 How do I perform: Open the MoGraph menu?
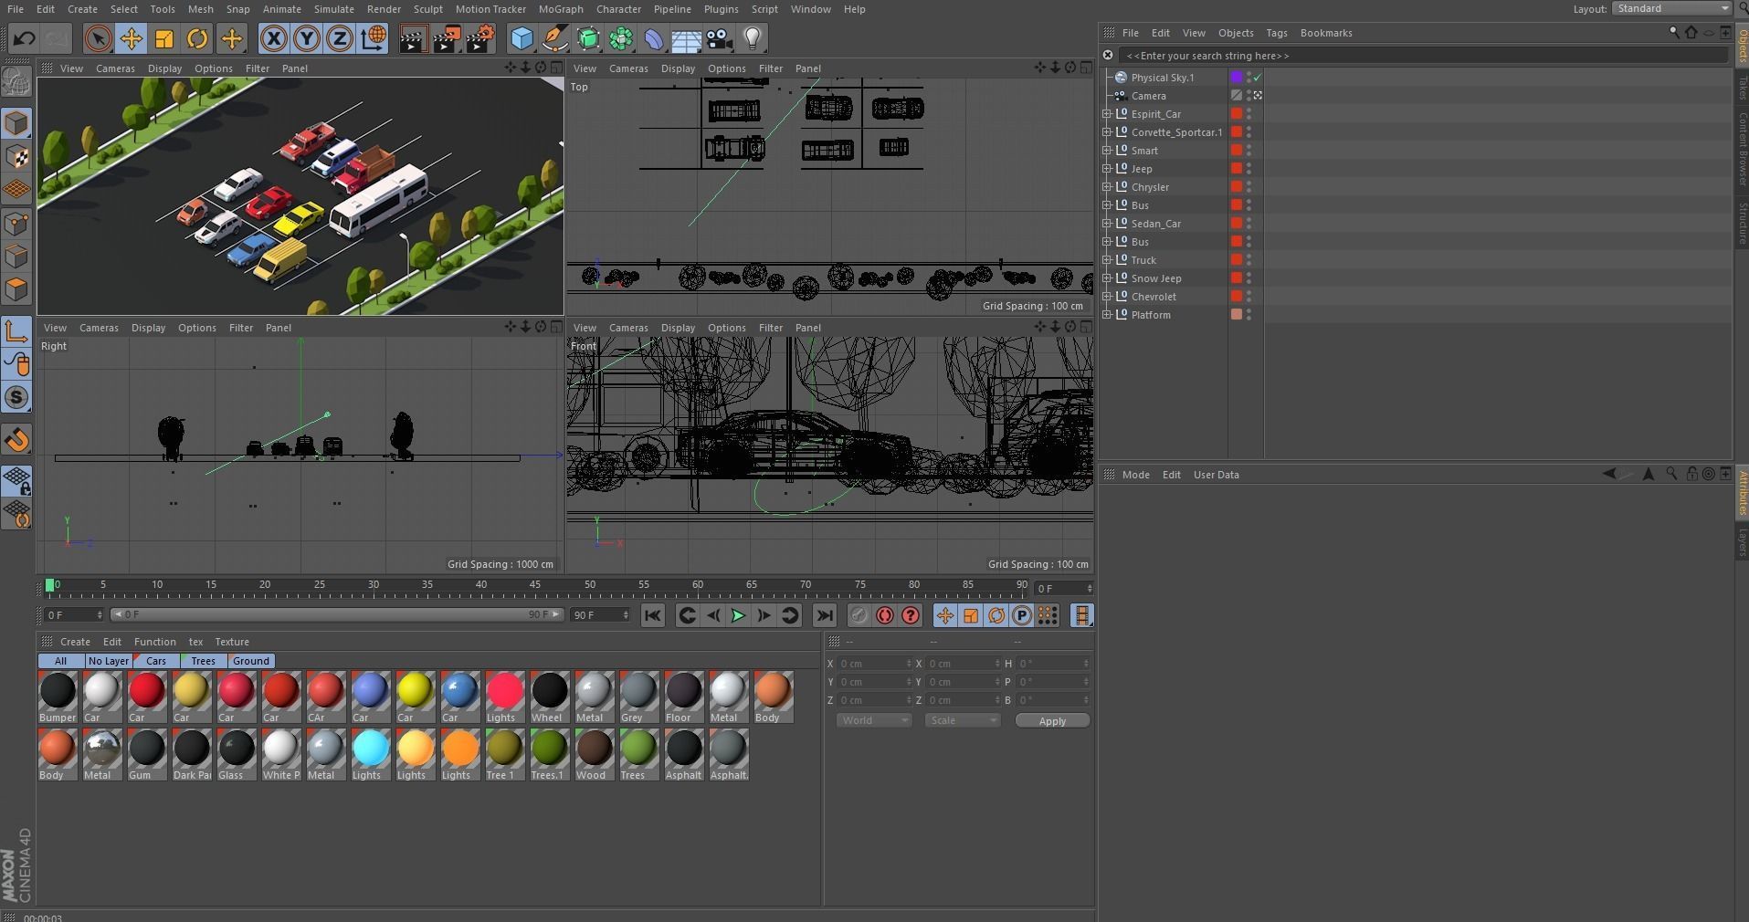pyautogui.click(x=561, y=9)
